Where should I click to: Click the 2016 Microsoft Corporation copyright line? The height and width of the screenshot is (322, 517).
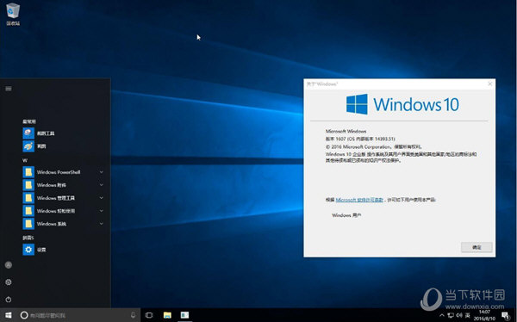(x=374, y=146)
